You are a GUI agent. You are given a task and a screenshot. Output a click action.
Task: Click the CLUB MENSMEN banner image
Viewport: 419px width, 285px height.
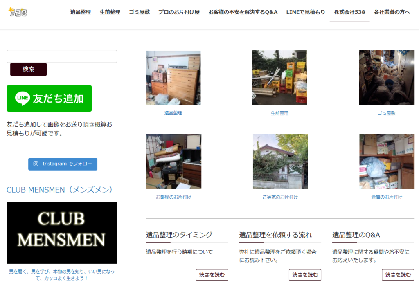(x=62, y=232)
